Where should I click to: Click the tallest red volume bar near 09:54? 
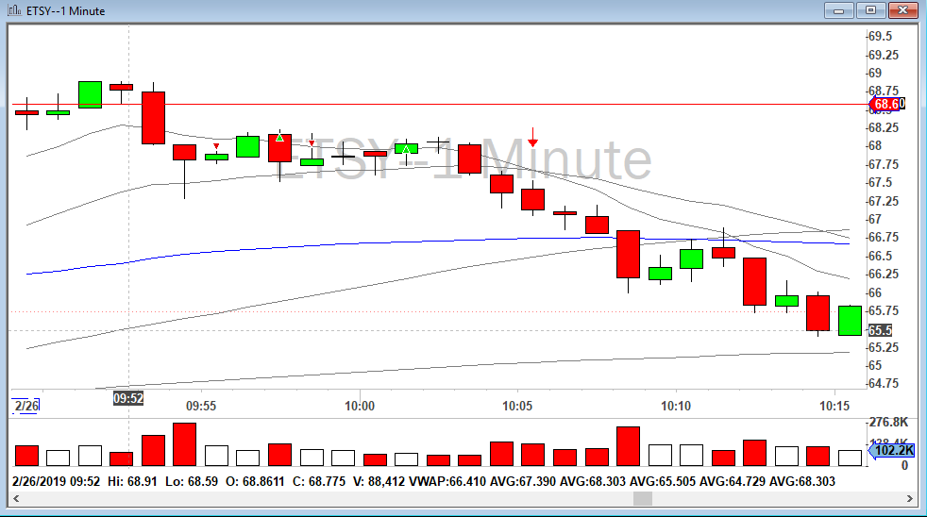click(184, 444)
